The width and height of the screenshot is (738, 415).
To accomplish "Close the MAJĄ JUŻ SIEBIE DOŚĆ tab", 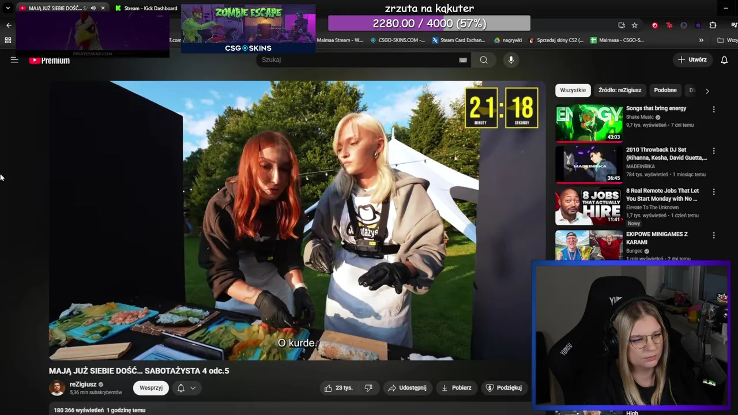I will click(x=103, y=8).
